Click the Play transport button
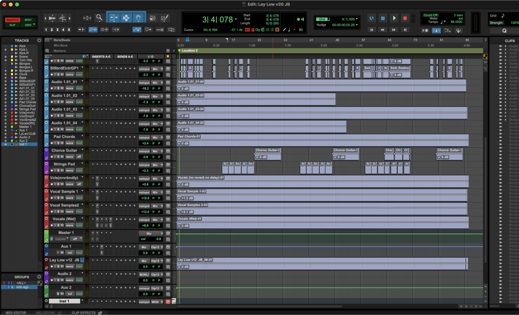 pos(394,18)
